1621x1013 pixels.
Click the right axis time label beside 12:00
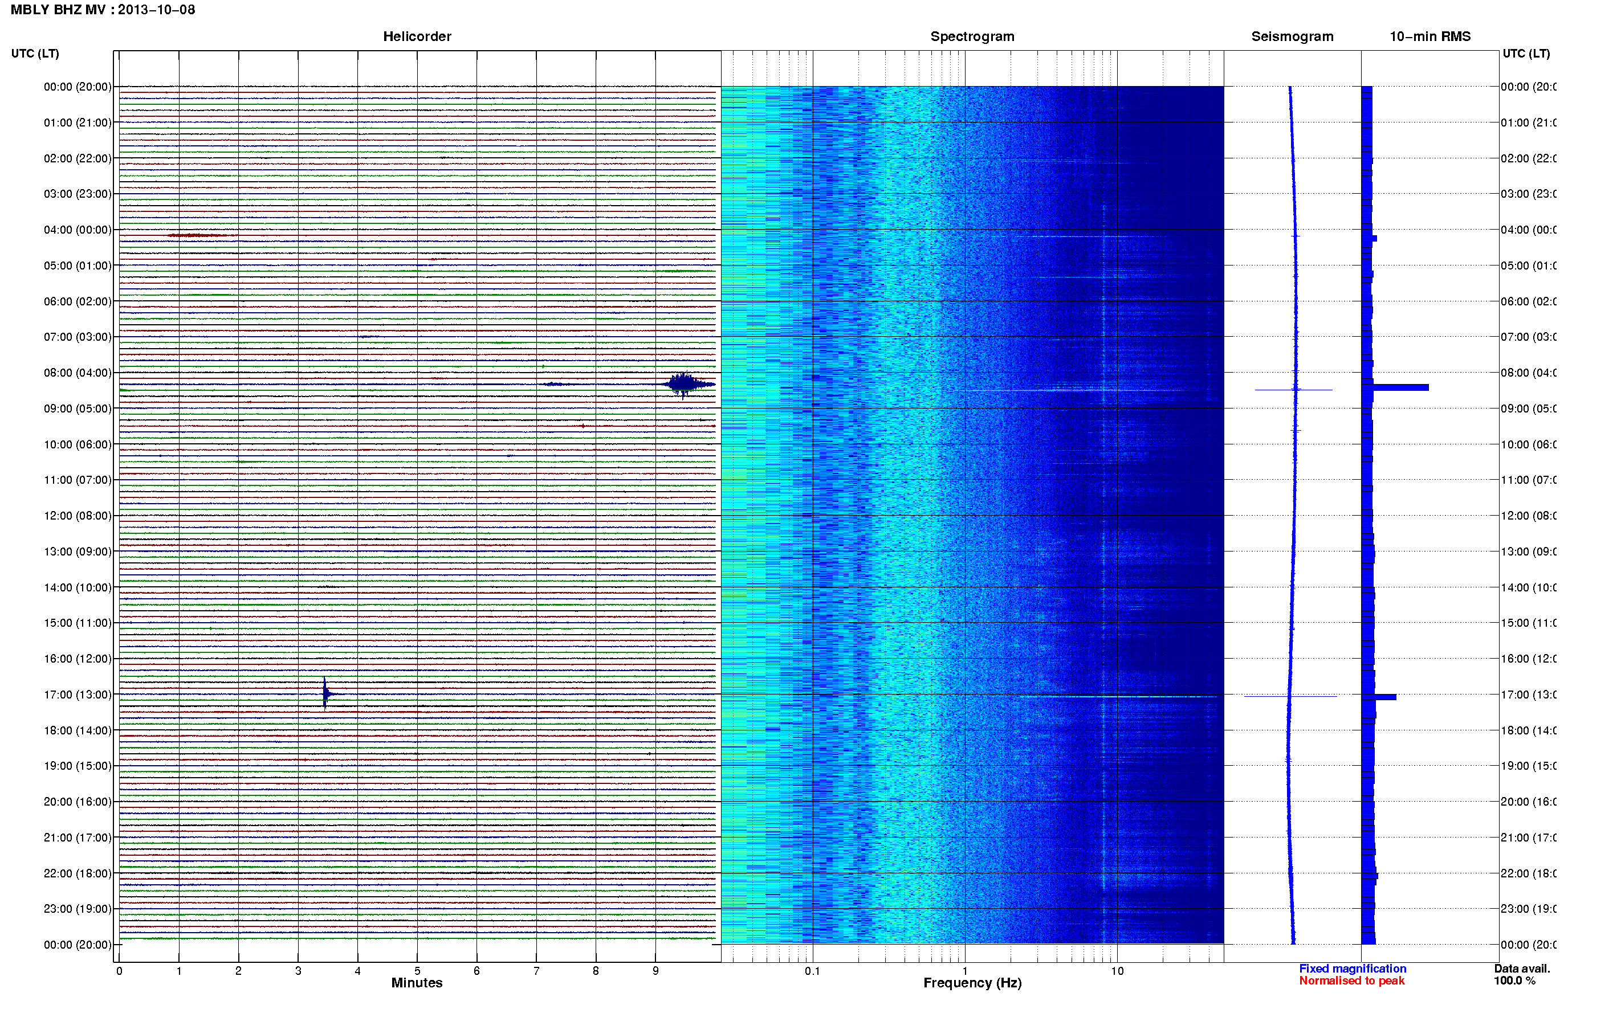[1529, 515]
